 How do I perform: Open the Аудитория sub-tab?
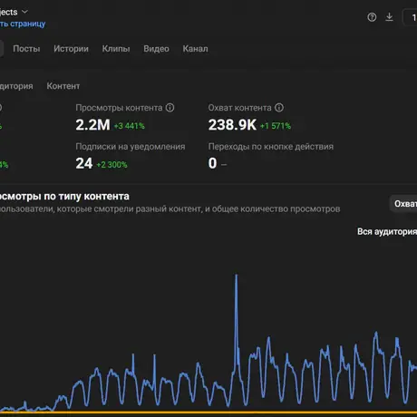point(16,86)
